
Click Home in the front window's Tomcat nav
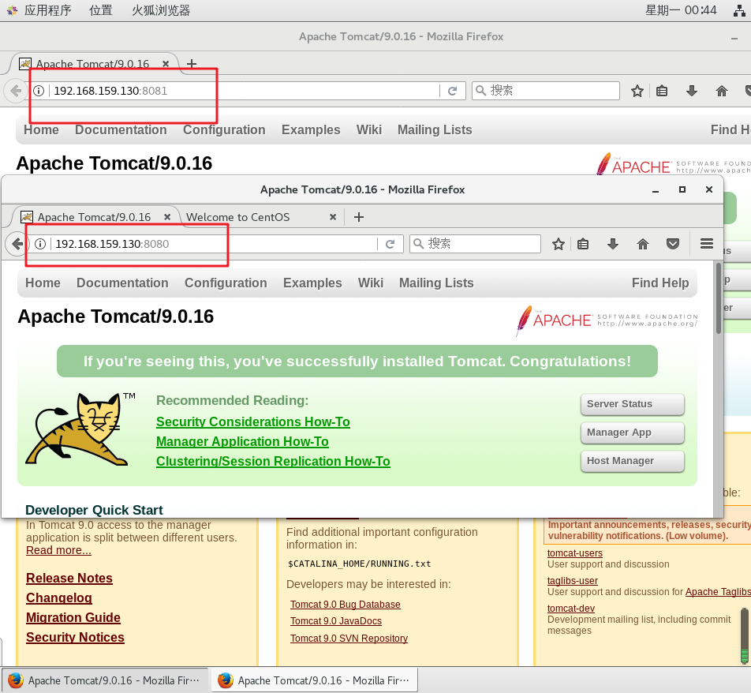[43, 283]
